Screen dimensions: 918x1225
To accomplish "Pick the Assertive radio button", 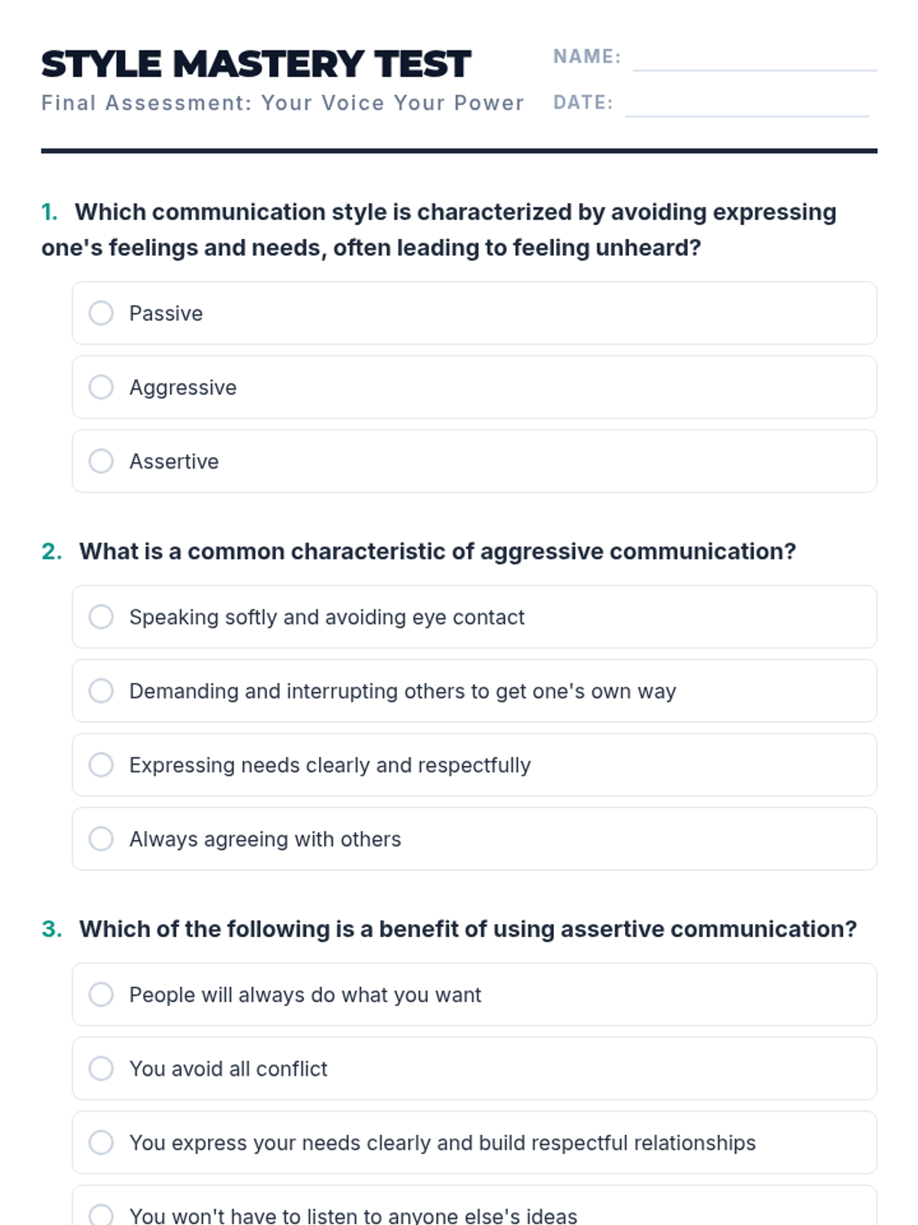I will pyautogui.click(x=101, y=461).
